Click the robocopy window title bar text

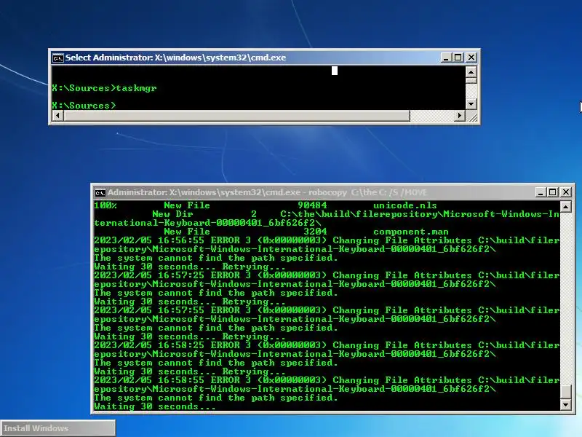coord(267,192)
